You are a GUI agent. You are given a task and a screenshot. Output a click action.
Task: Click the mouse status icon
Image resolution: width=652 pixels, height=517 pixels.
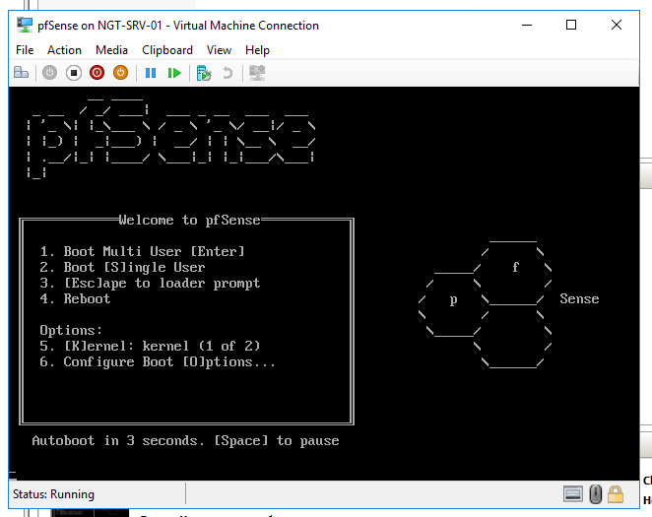coord(595,493)
